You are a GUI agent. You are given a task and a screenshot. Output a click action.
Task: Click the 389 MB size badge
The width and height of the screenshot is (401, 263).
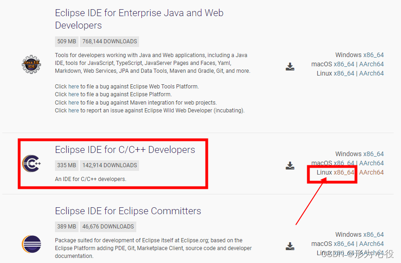[x=67, y=227]
